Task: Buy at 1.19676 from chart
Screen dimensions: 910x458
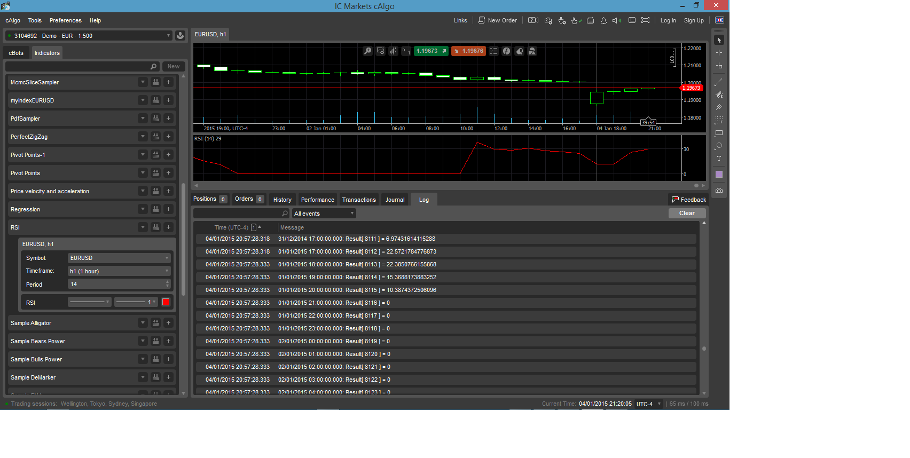Action: pyautogui.click(x=468, y=51)
